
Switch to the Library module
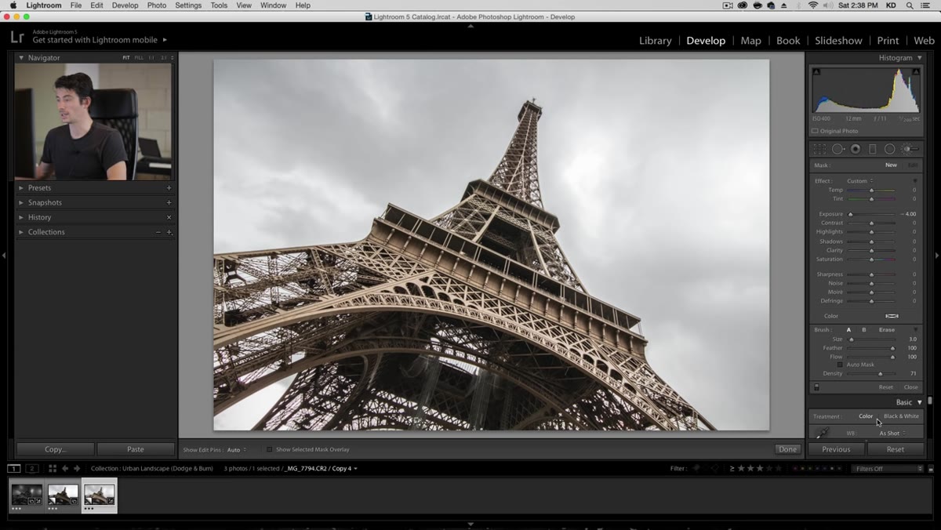(x=655, y=41)
